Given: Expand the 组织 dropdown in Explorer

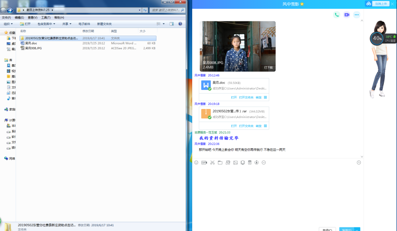Looking at the screenshot, I should click(x=8, y=24).
